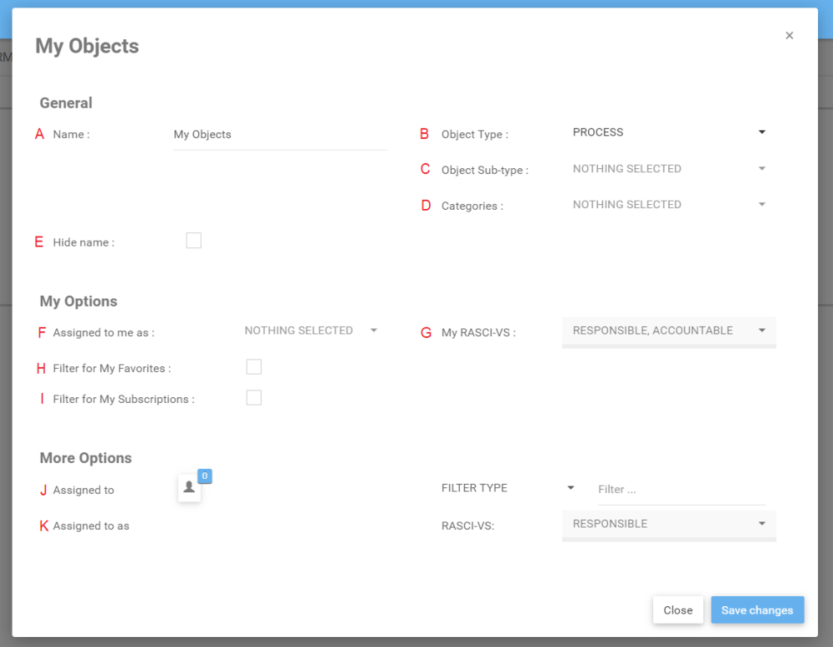Click the My Options section heading

78,301
